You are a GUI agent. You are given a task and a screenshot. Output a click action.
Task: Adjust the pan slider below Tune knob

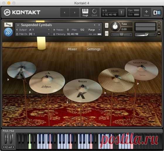click(122, 35)
